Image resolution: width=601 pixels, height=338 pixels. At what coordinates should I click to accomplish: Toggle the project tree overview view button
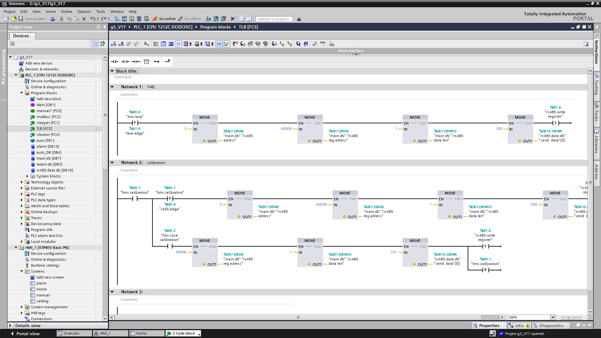95,44
